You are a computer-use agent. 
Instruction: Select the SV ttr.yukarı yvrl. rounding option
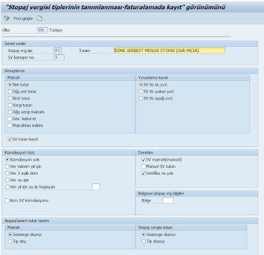pos(141,92)
